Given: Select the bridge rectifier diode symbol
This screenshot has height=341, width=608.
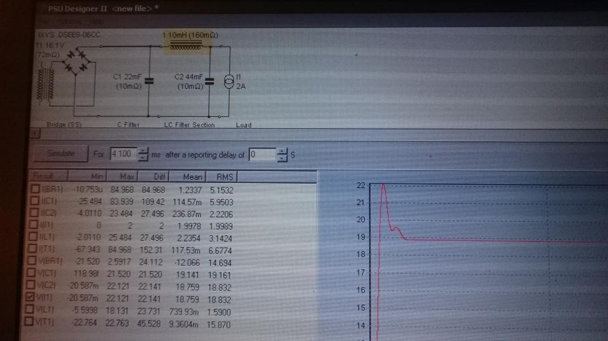Looking at the screenshot, I should 77,61.
